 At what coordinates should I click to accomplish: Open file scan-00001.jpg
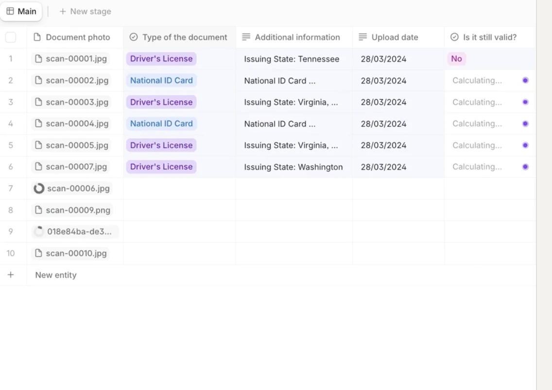pyautogui.click(x=70, y=58)
